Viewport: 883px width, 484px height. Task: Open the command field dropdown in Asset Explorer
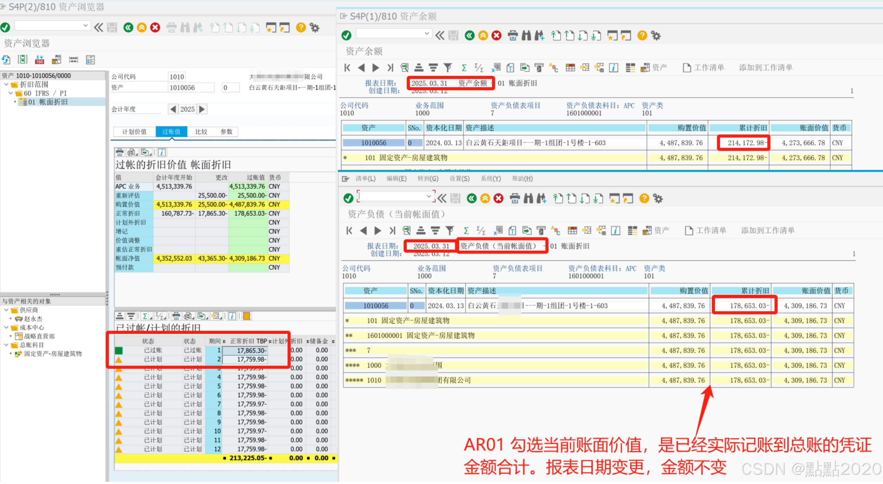85,25
